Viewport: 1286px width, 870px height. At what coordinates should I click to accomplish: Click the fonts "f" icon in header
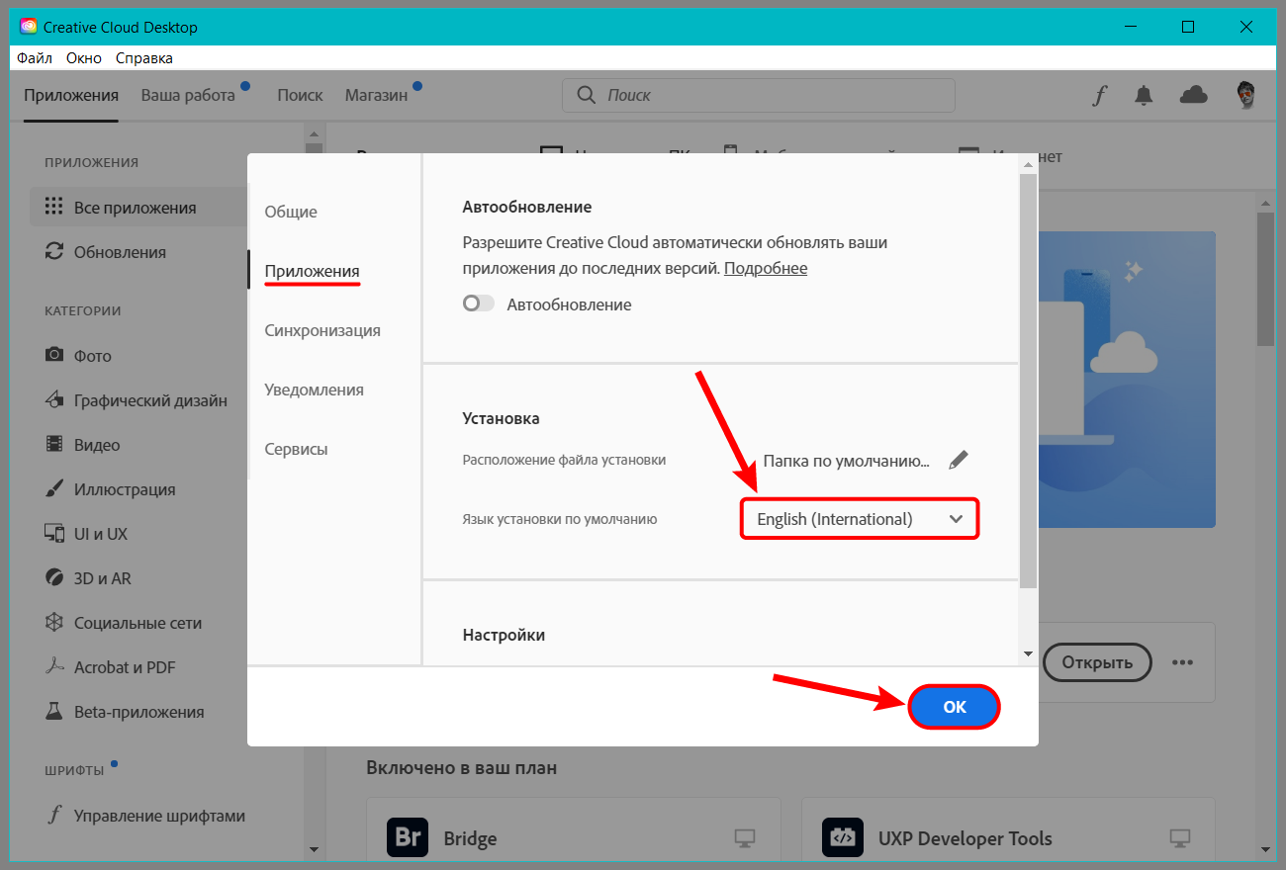(x=1099, y=95)
